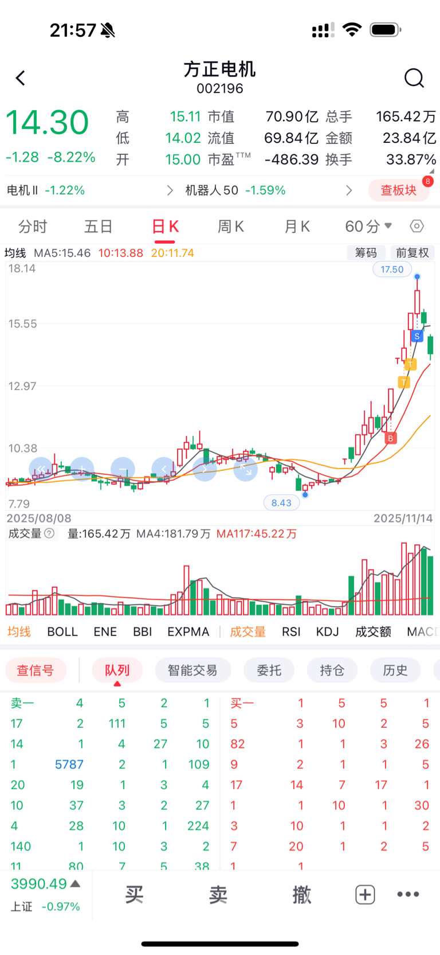The image size is (440, 955).
Task: Select EXPMA indicator
Action: pyautogui.click(x=188, y=632)
